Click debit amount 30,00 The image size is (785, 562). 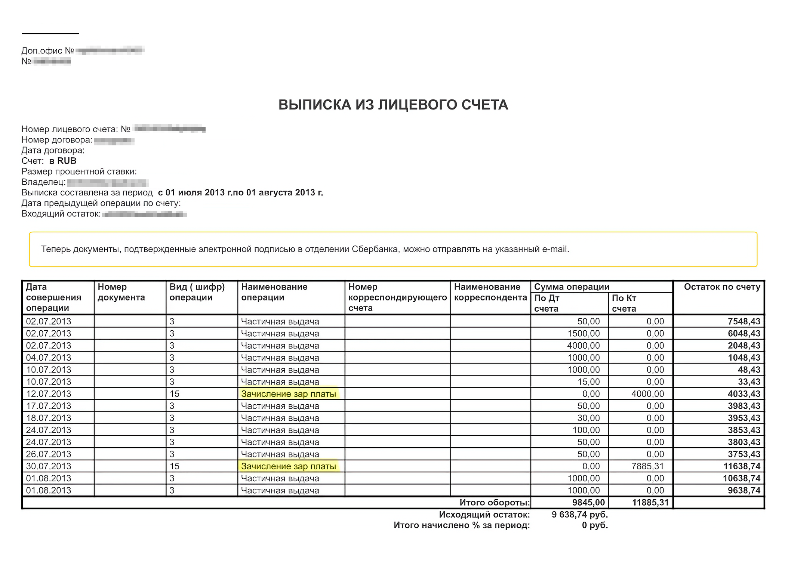[588, 418]
